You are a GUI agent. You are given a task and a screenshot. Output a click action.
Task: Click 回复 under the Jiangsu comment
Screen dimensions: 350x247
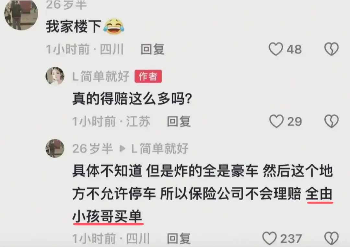(x=179, y=122)
